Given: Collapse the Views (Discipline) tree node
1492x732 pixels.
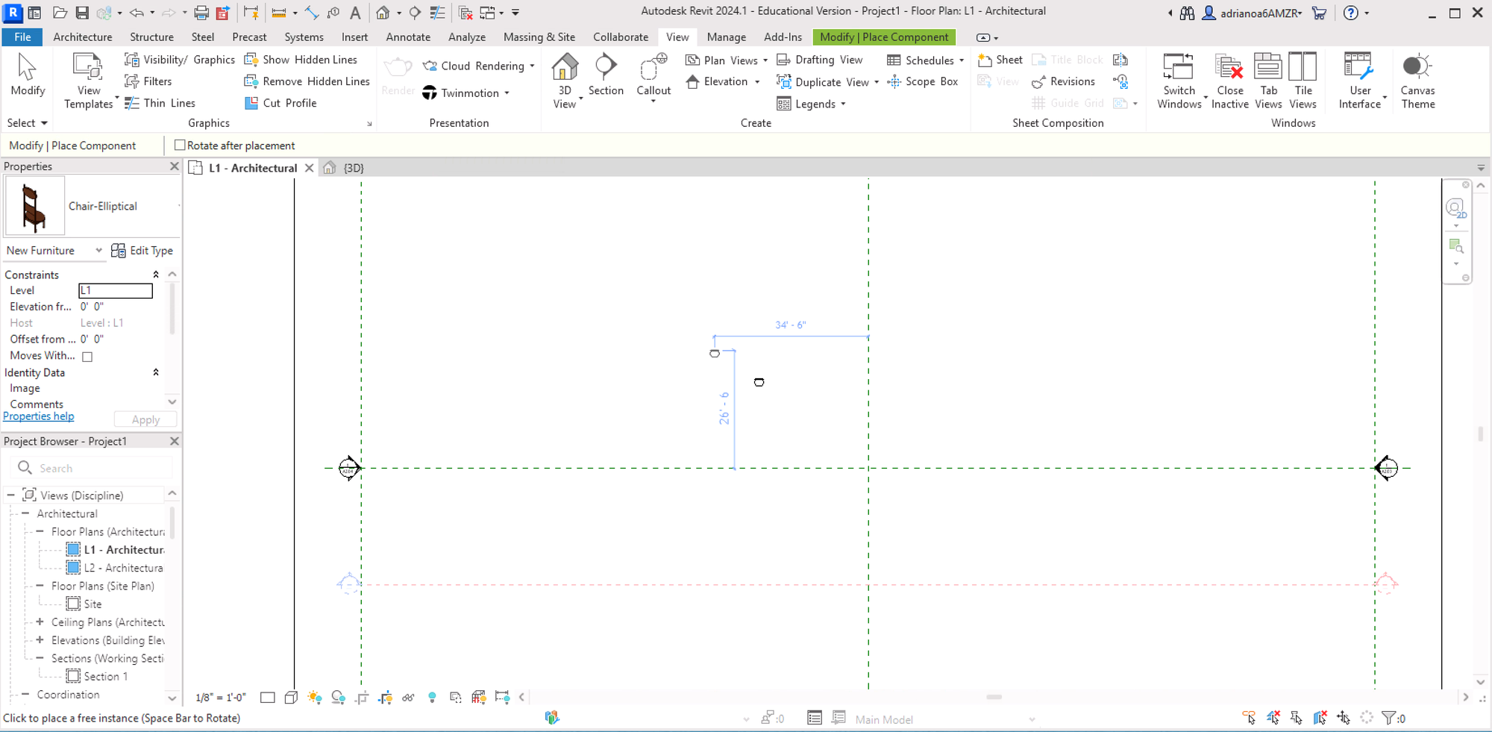Looking at the screenshot, I should coord(10,495).
